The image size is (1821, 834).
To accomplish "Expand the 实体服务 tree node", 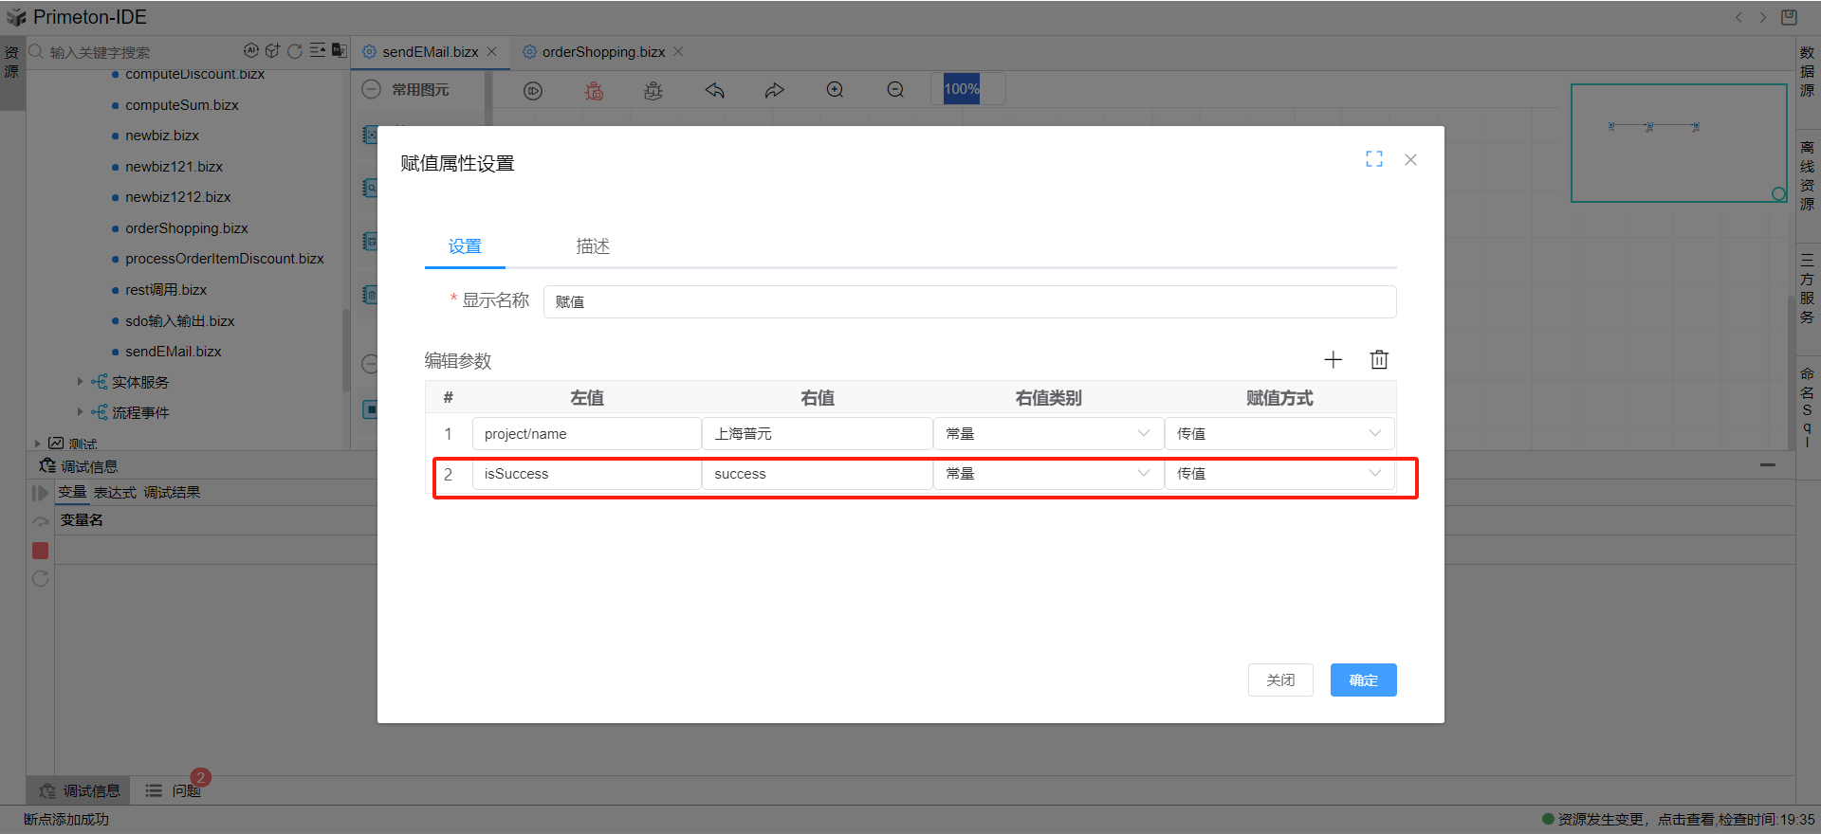I will click(x=81, y=382).
